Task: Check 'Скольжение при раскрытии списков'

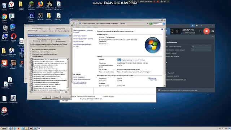Action: point(32,86)
